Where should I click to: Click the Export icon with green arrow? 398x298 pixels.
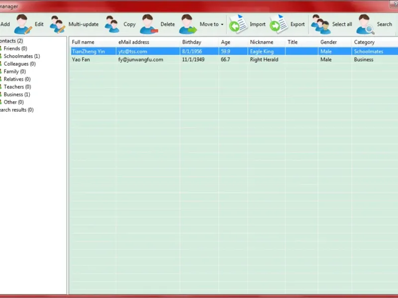click(279, 24)
